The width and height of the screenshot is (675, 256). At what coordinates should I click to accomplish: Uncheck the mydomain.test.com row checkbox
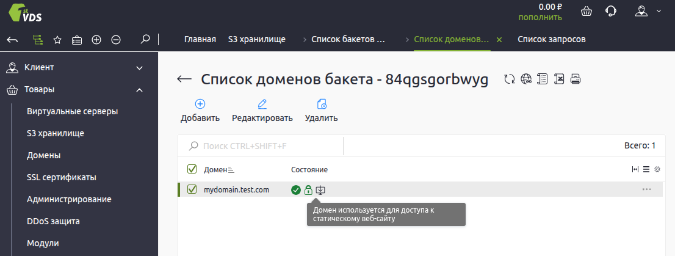(192, 190)
